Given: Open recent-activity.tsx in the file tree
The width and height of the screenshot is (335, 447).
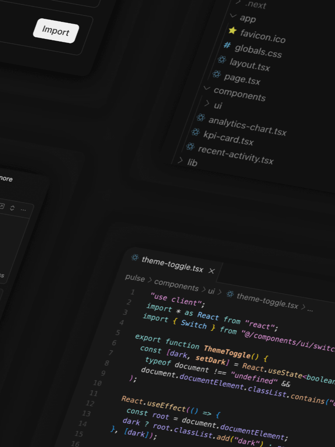Looking at the screenshot, I should coord(235,155).
